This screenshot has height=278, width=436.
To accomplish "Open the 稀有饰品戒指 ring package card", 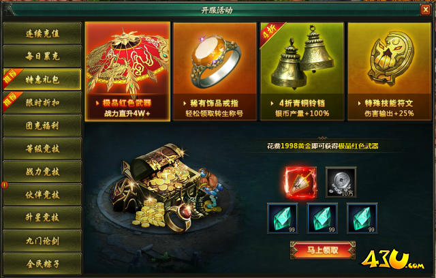I will tap(215, 72).
